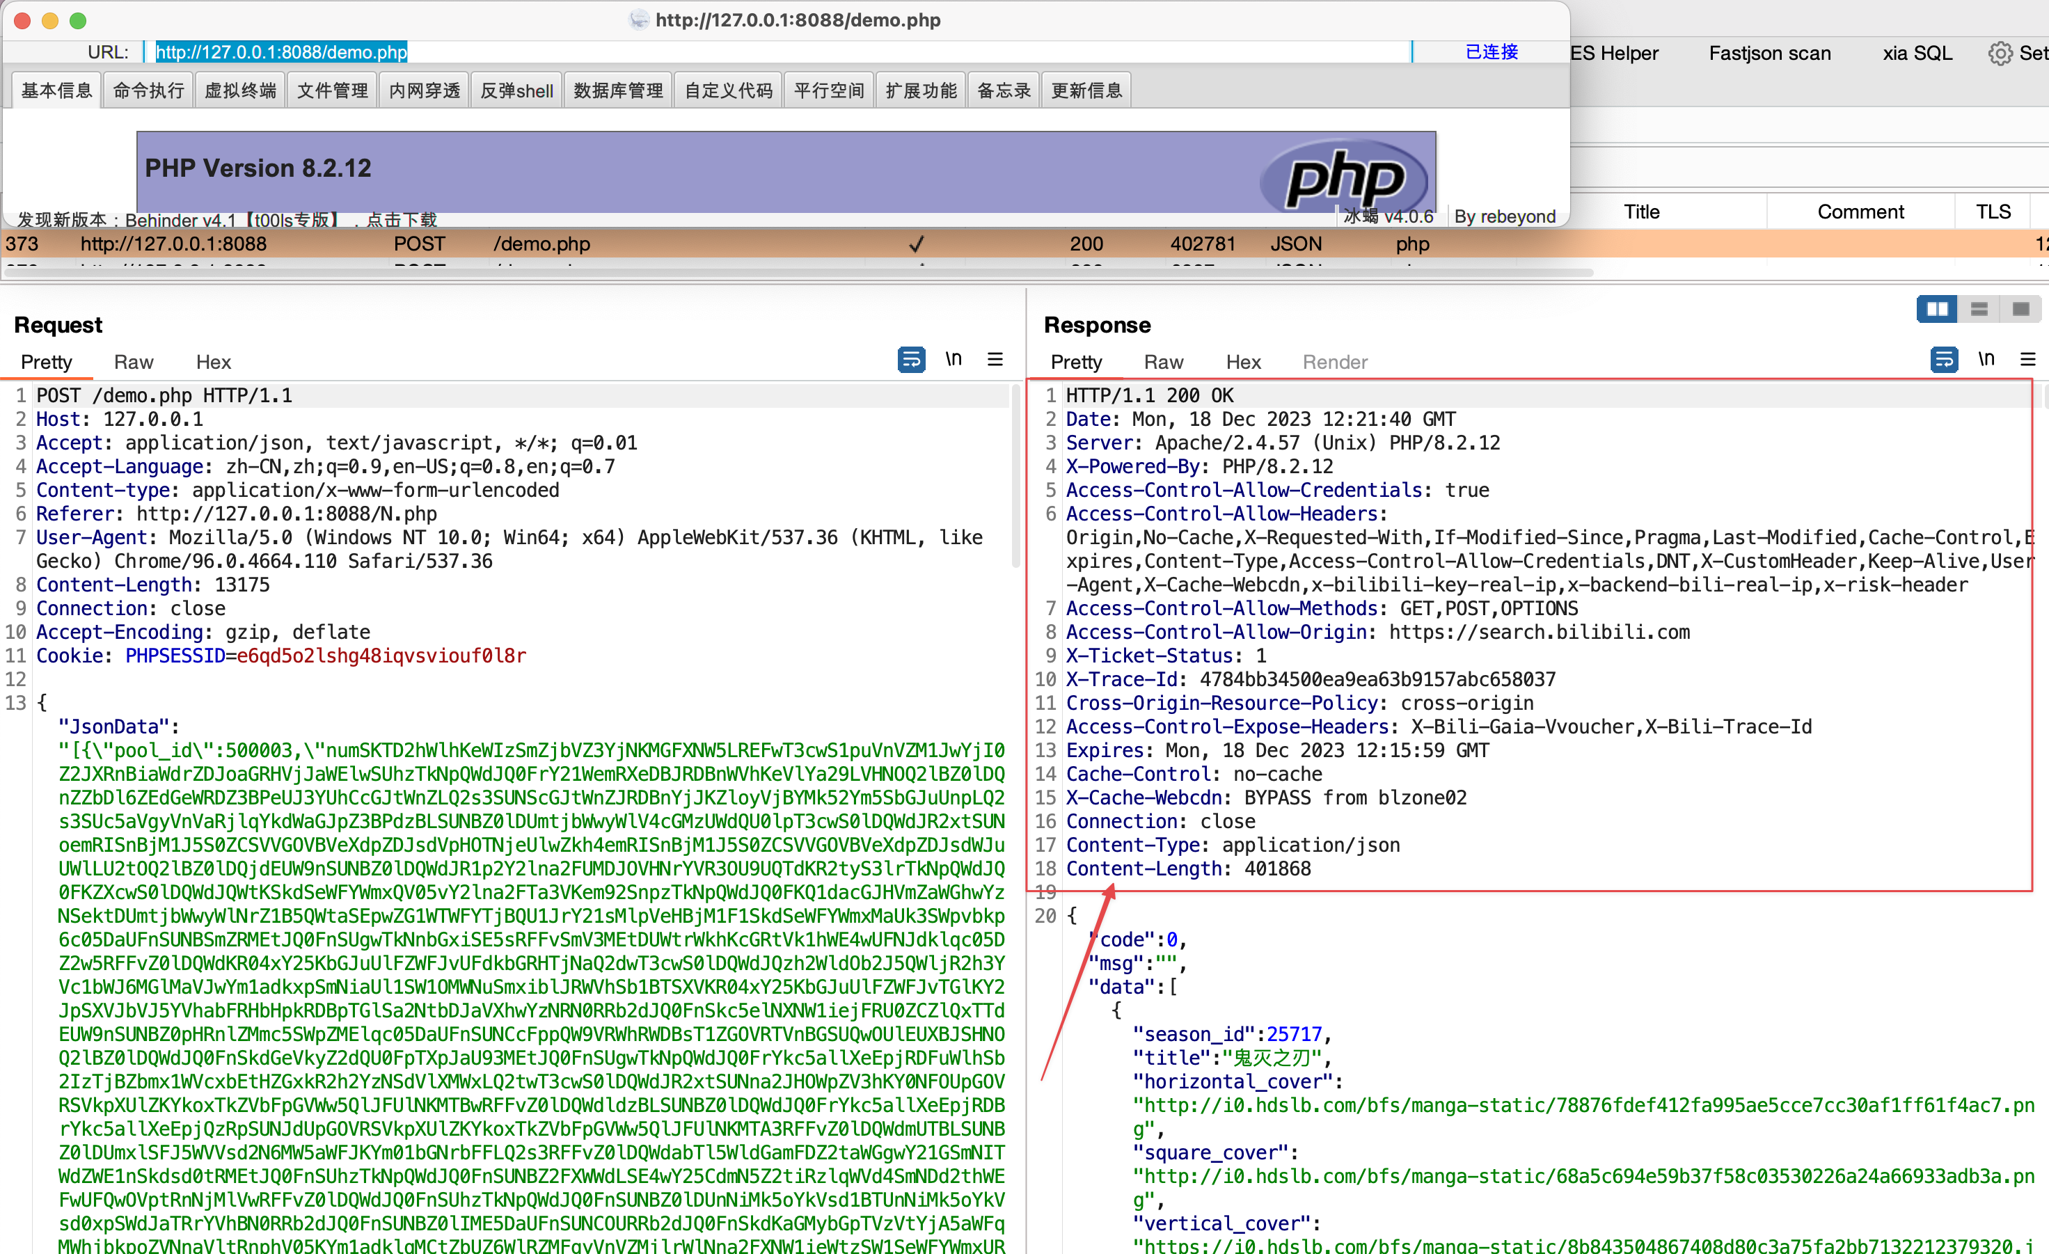Image resolution: width=2049 pixels, height=1254 pixels.
Task: Toggle \n non-printable characters in Response panel
Action: (1986, 359)
